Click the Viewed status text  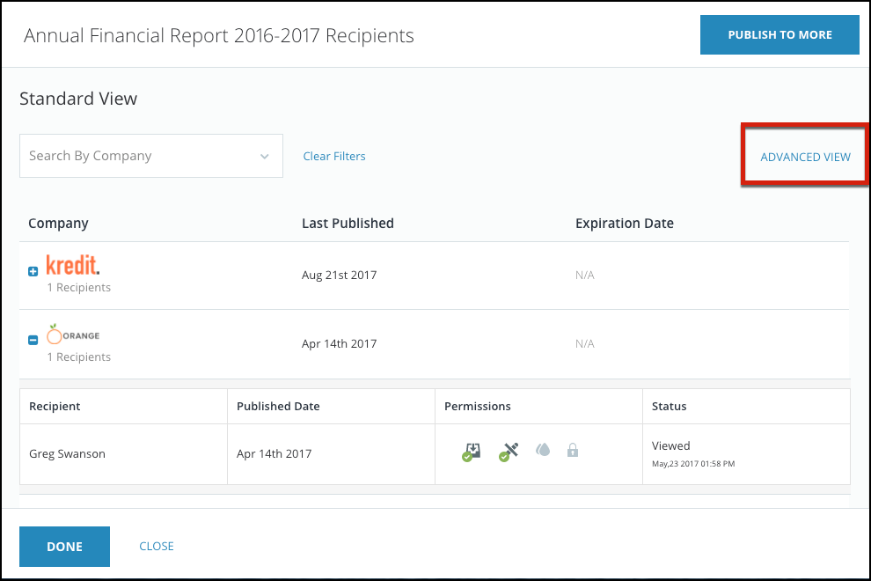[670, 446]
